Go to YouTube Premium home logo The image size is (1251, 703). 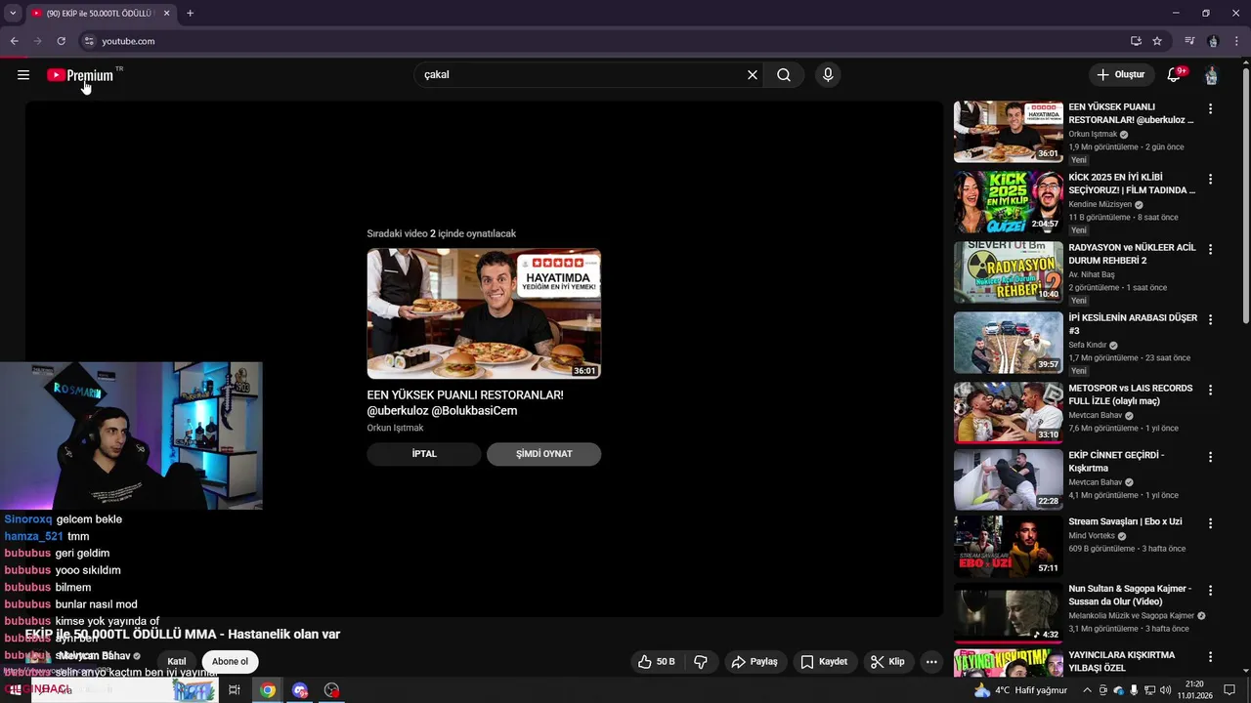click(x=81, y=75)
